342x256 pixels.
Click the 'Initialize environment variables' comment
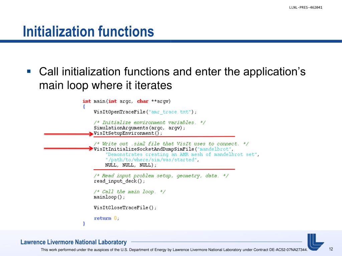coord(150,123)
